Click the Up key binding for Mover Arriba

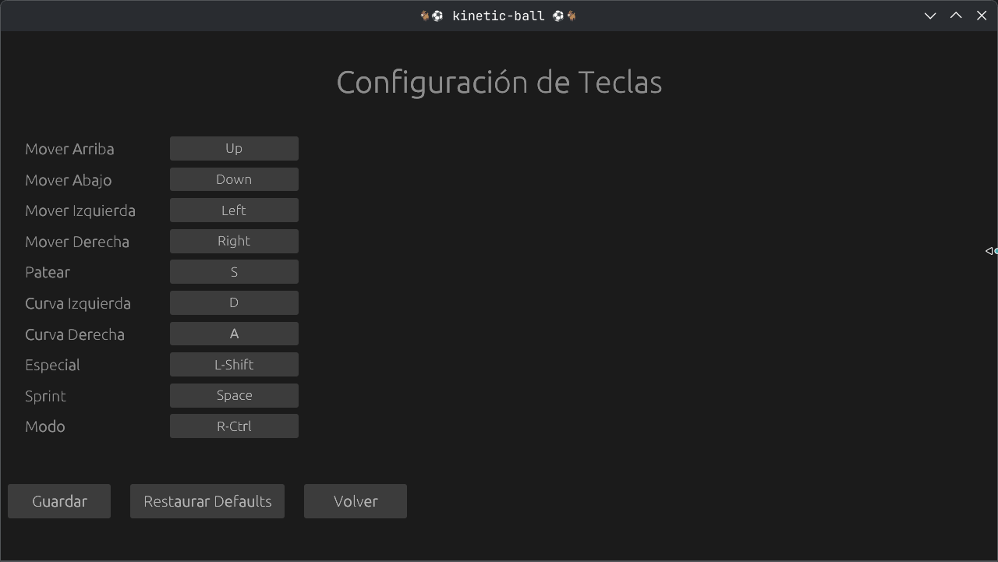pyautogui.click(x=234, y=148)
